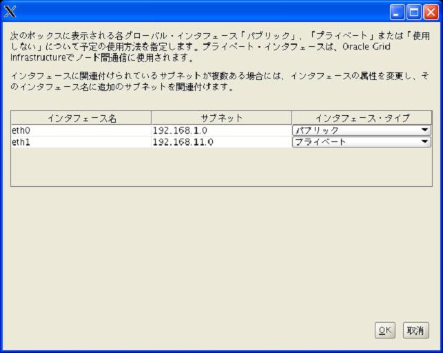Click the 取消 cancel button
The image size is (443, 353).
pyautogui.click(x=415, y=330)
